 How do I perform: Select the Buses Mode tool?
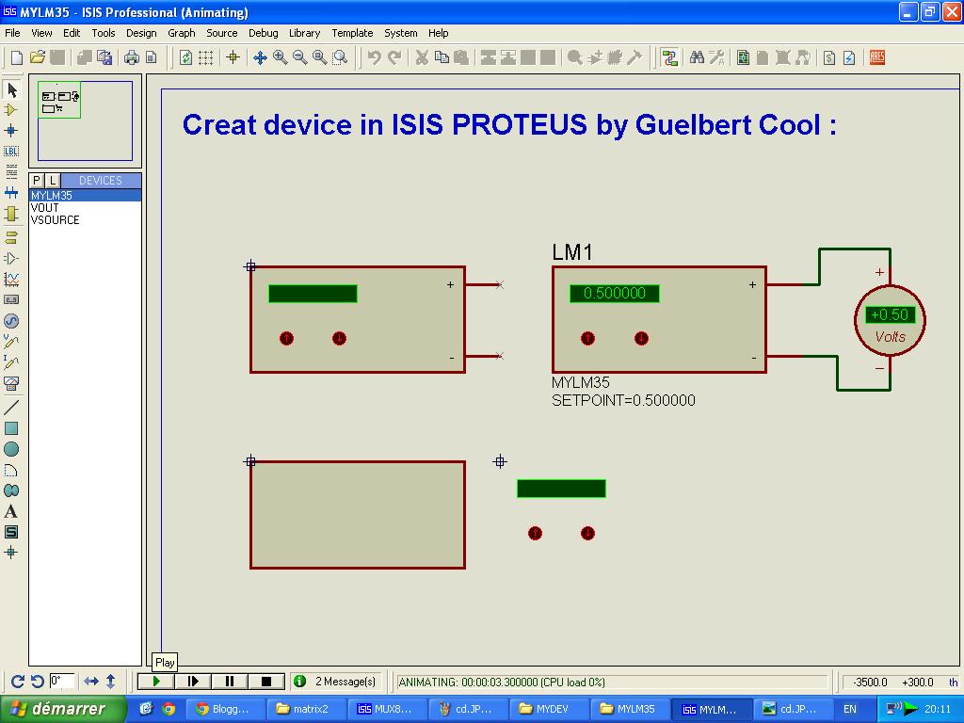pos(11,192)
